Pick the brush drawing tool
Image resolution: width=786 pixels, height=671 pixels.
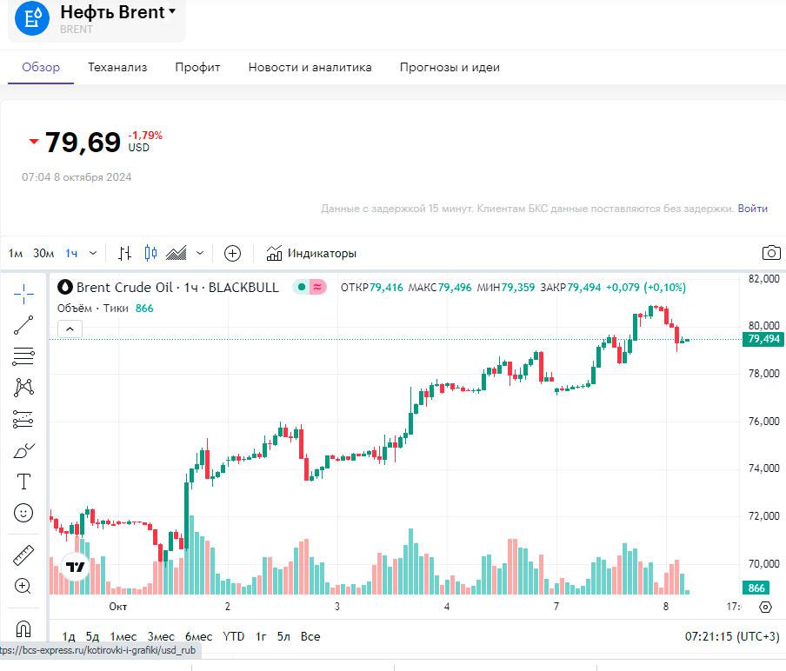[x=23, y=450]
